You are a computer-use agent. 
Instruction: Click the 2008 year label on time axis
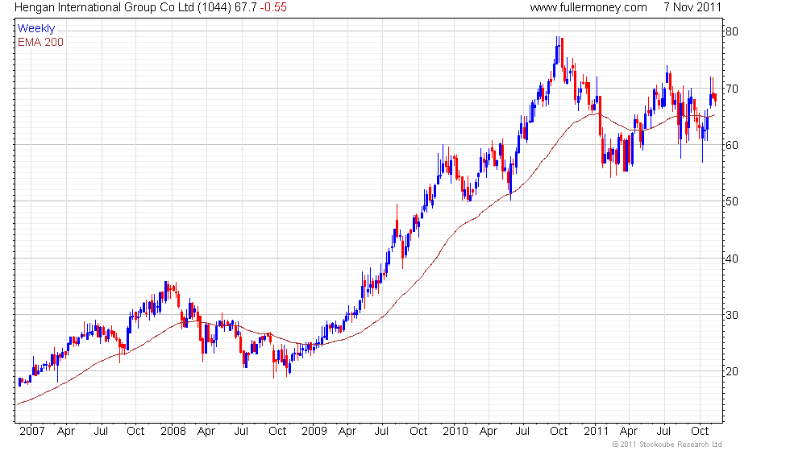click(173, 432)
